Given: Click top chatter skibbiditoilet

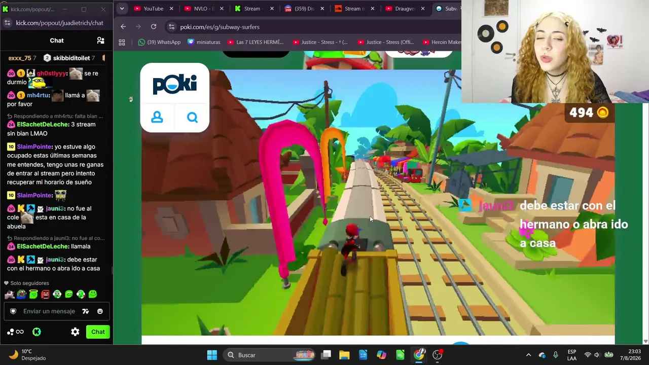Looking at the screenshot, I should 69,58.
